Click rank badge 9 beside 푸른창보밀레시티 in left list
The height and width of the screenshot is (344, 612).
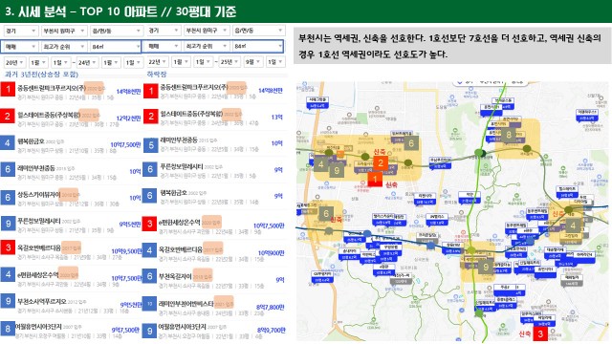[8, 223]
